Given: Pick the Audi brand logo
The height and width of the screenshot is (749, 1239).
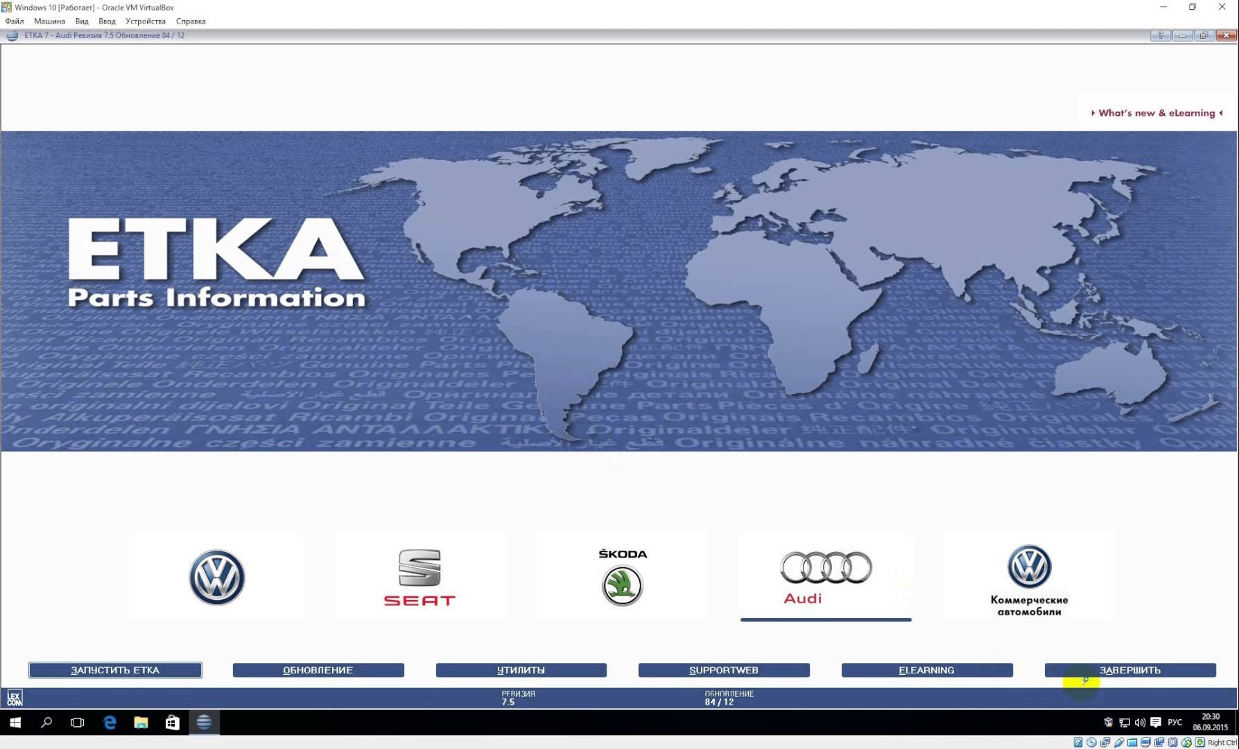Looking at the screenshot, I should click(826, 577).
